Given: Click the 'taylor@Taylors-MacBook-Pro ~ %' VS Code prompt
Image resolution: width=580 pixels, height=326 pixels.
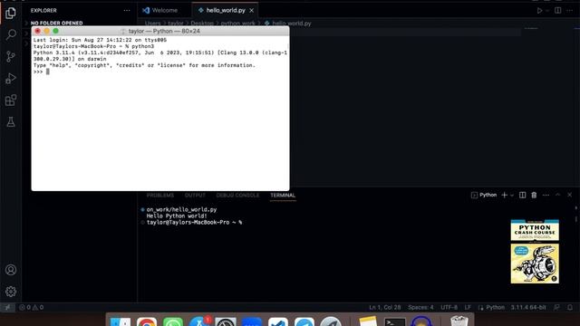Looking at the screenshot, I should tap(194, 222).
